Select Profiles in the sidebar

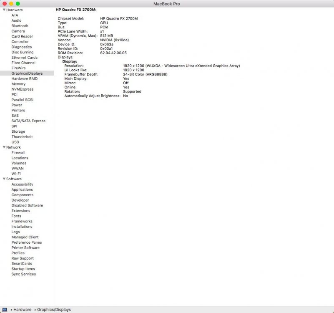pos(18,253)
